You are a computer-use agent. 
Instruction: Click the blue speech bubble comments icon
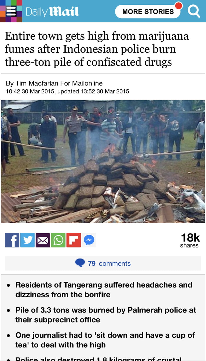[x=80, y=263]
